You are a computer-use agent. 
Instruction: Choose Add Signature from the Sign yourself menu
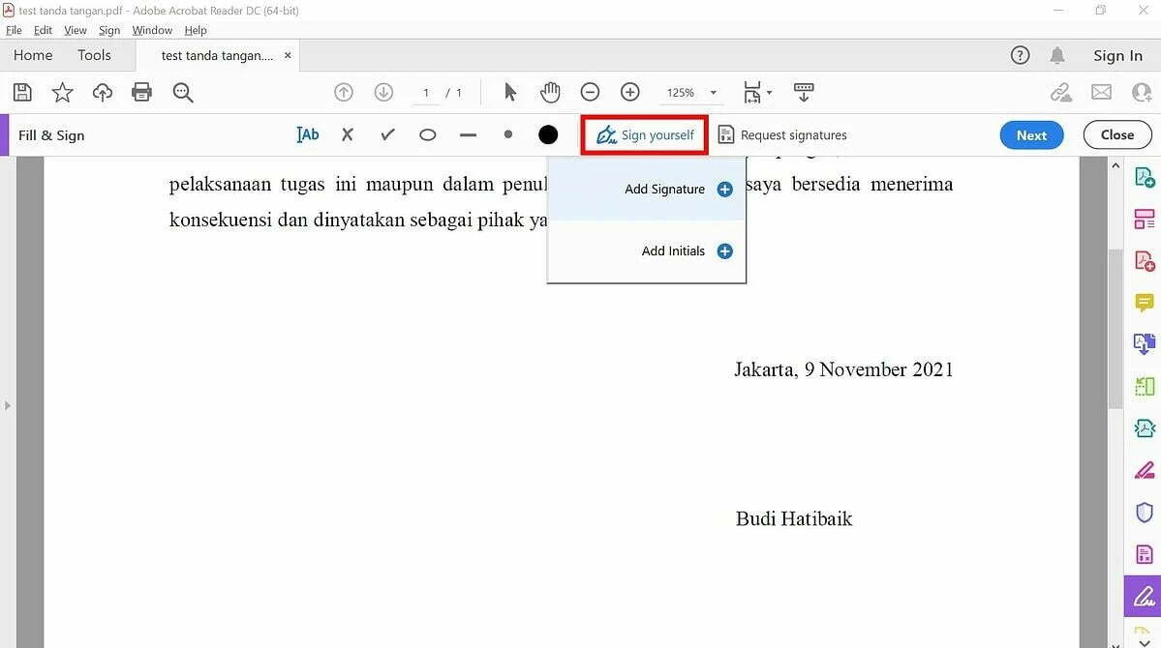click(x=664, y=189)
